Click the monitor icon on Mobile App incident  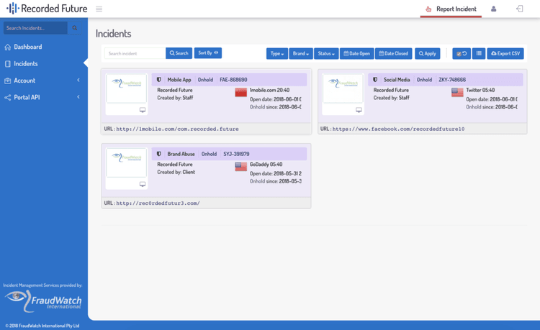click(x=143, y=110)
